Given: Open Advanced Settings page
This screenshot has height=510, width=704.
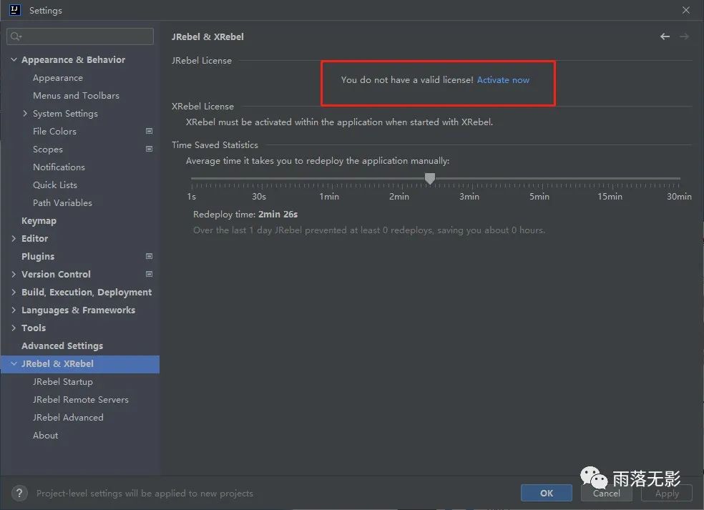Looking at the screenshot, I should [x=62, y=345].
